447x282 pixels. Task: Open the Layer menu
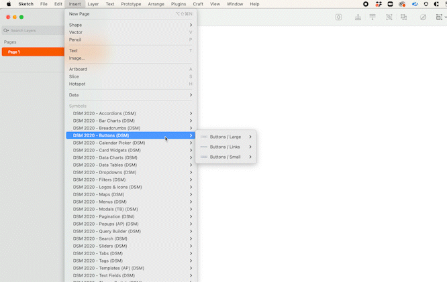pyautogui.click(x=93, y=4)
